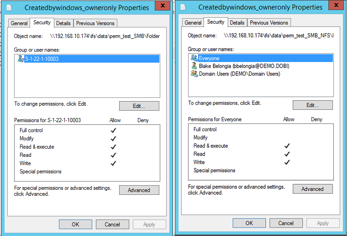Click Full control Allow checkmark for S-1-22-1-10003
The height and width of the screenshot is (236, 347).
pos(113,130)
